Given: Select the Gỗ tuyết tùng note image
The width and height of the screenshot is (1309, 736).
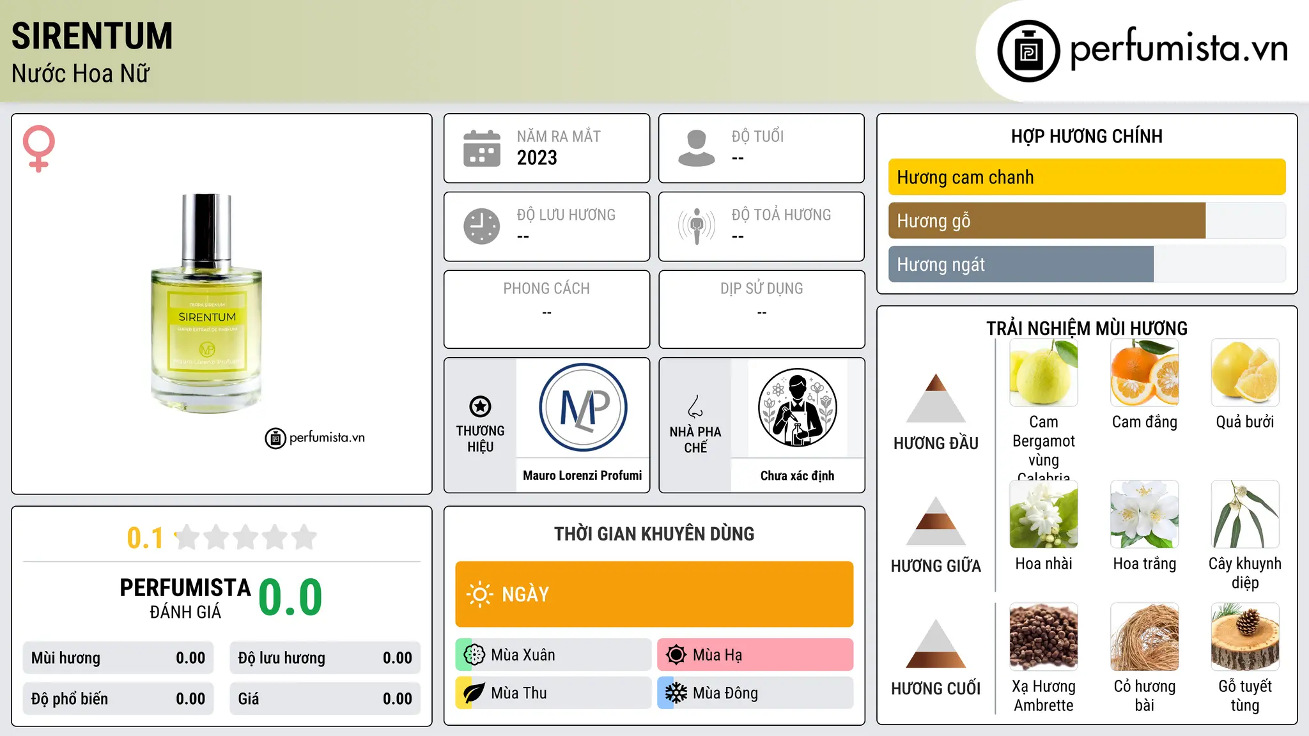Looking at the screenshot, I should (1245, 637).
